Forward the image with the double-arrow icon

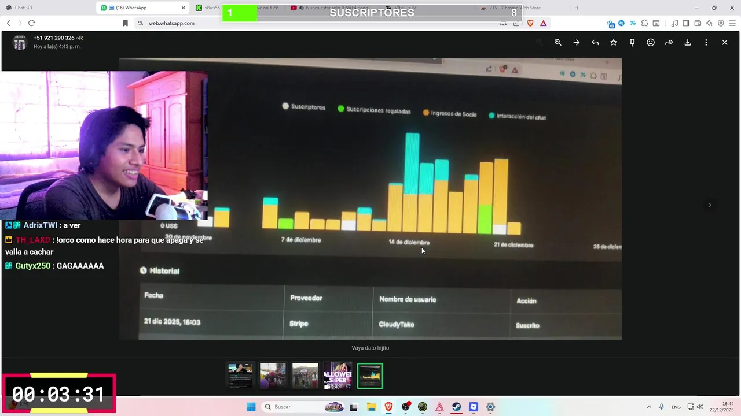(x=669, y=42)
